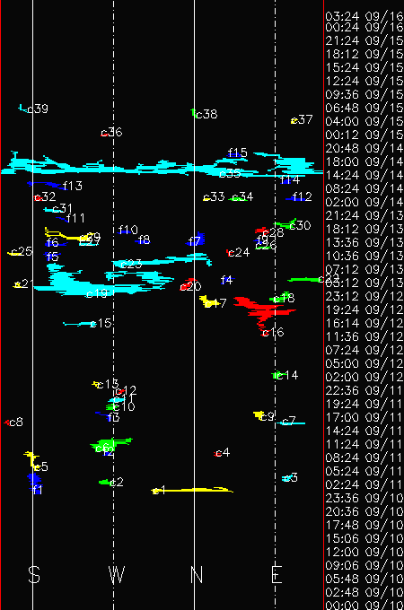Select the c39 event label
Screen dimensions: 404x610
click(x=38, y=109)
